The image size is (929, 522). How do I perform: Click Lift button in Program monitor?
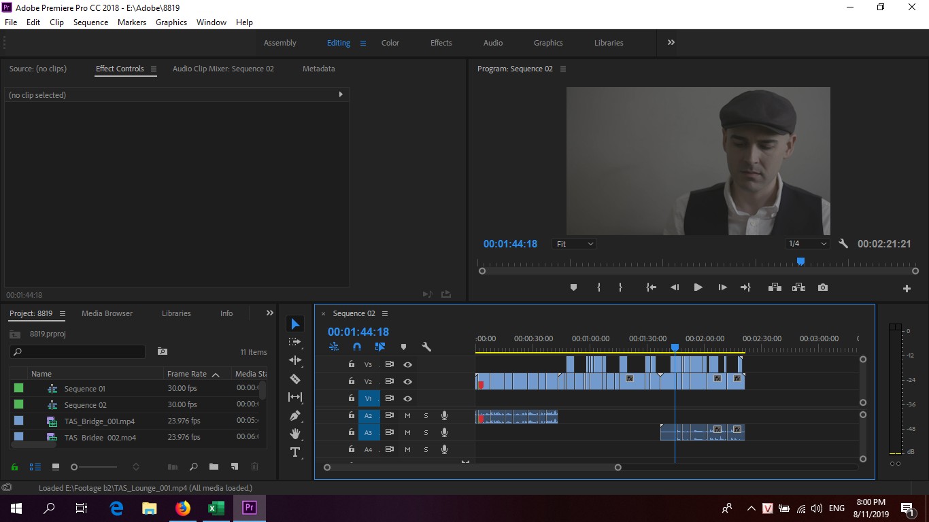pos(775,288)
